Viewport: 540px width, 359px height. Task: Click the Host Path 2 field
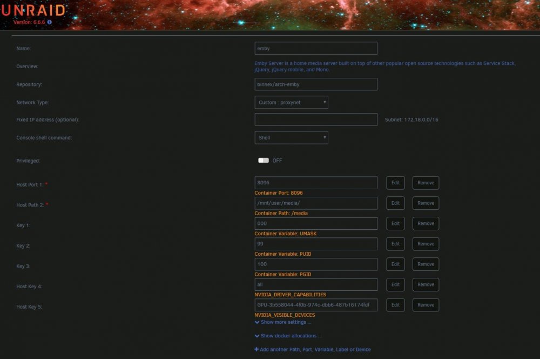[x=316, y=203]
